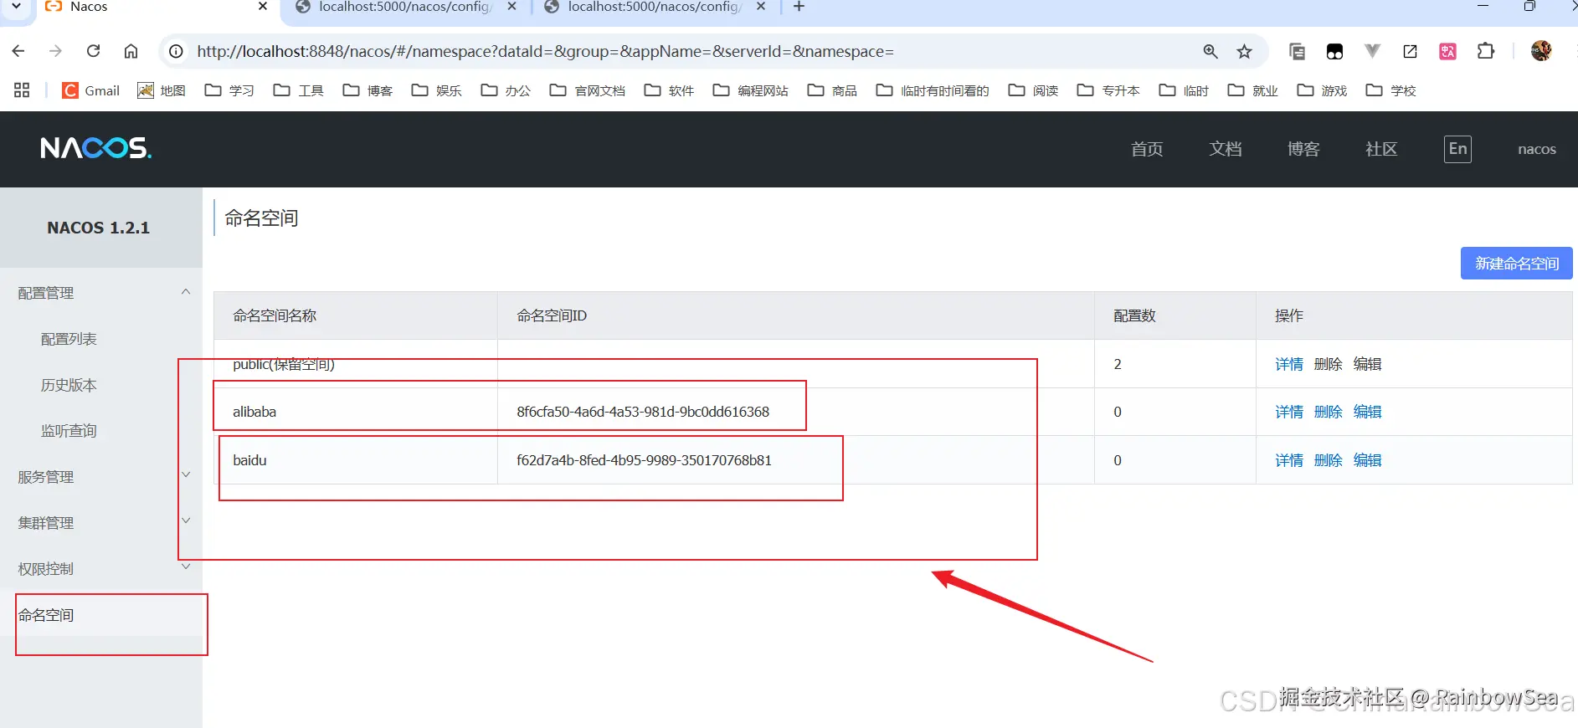Close the Nacos tab
The height and width of the screenshot is (728, 1578).
[x=263, y=7]
